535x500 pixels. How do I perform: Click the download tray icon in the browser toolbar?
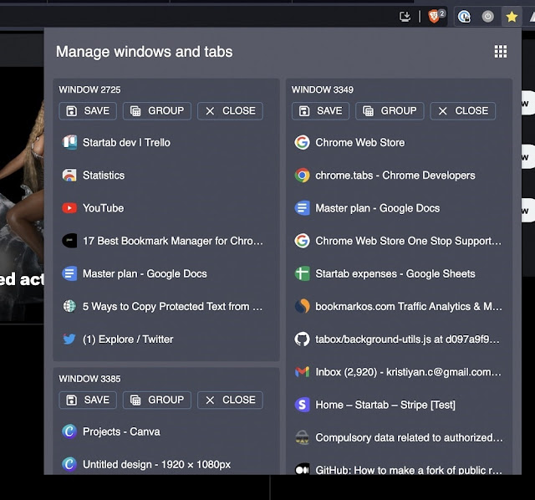(x=405, y=17)
